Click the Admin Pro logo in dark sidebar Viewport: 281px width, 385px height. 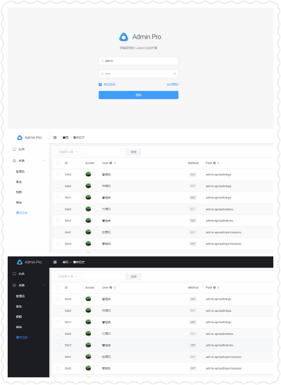[20, 262]
